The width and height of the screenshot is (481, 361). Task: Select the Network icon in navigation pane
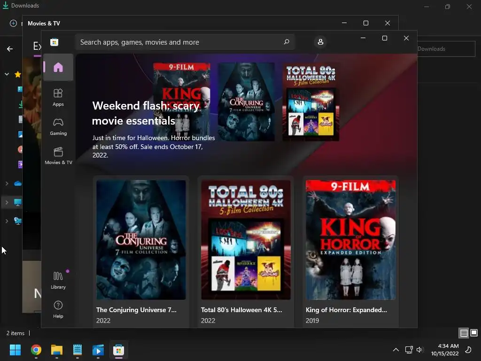point(18,221)
